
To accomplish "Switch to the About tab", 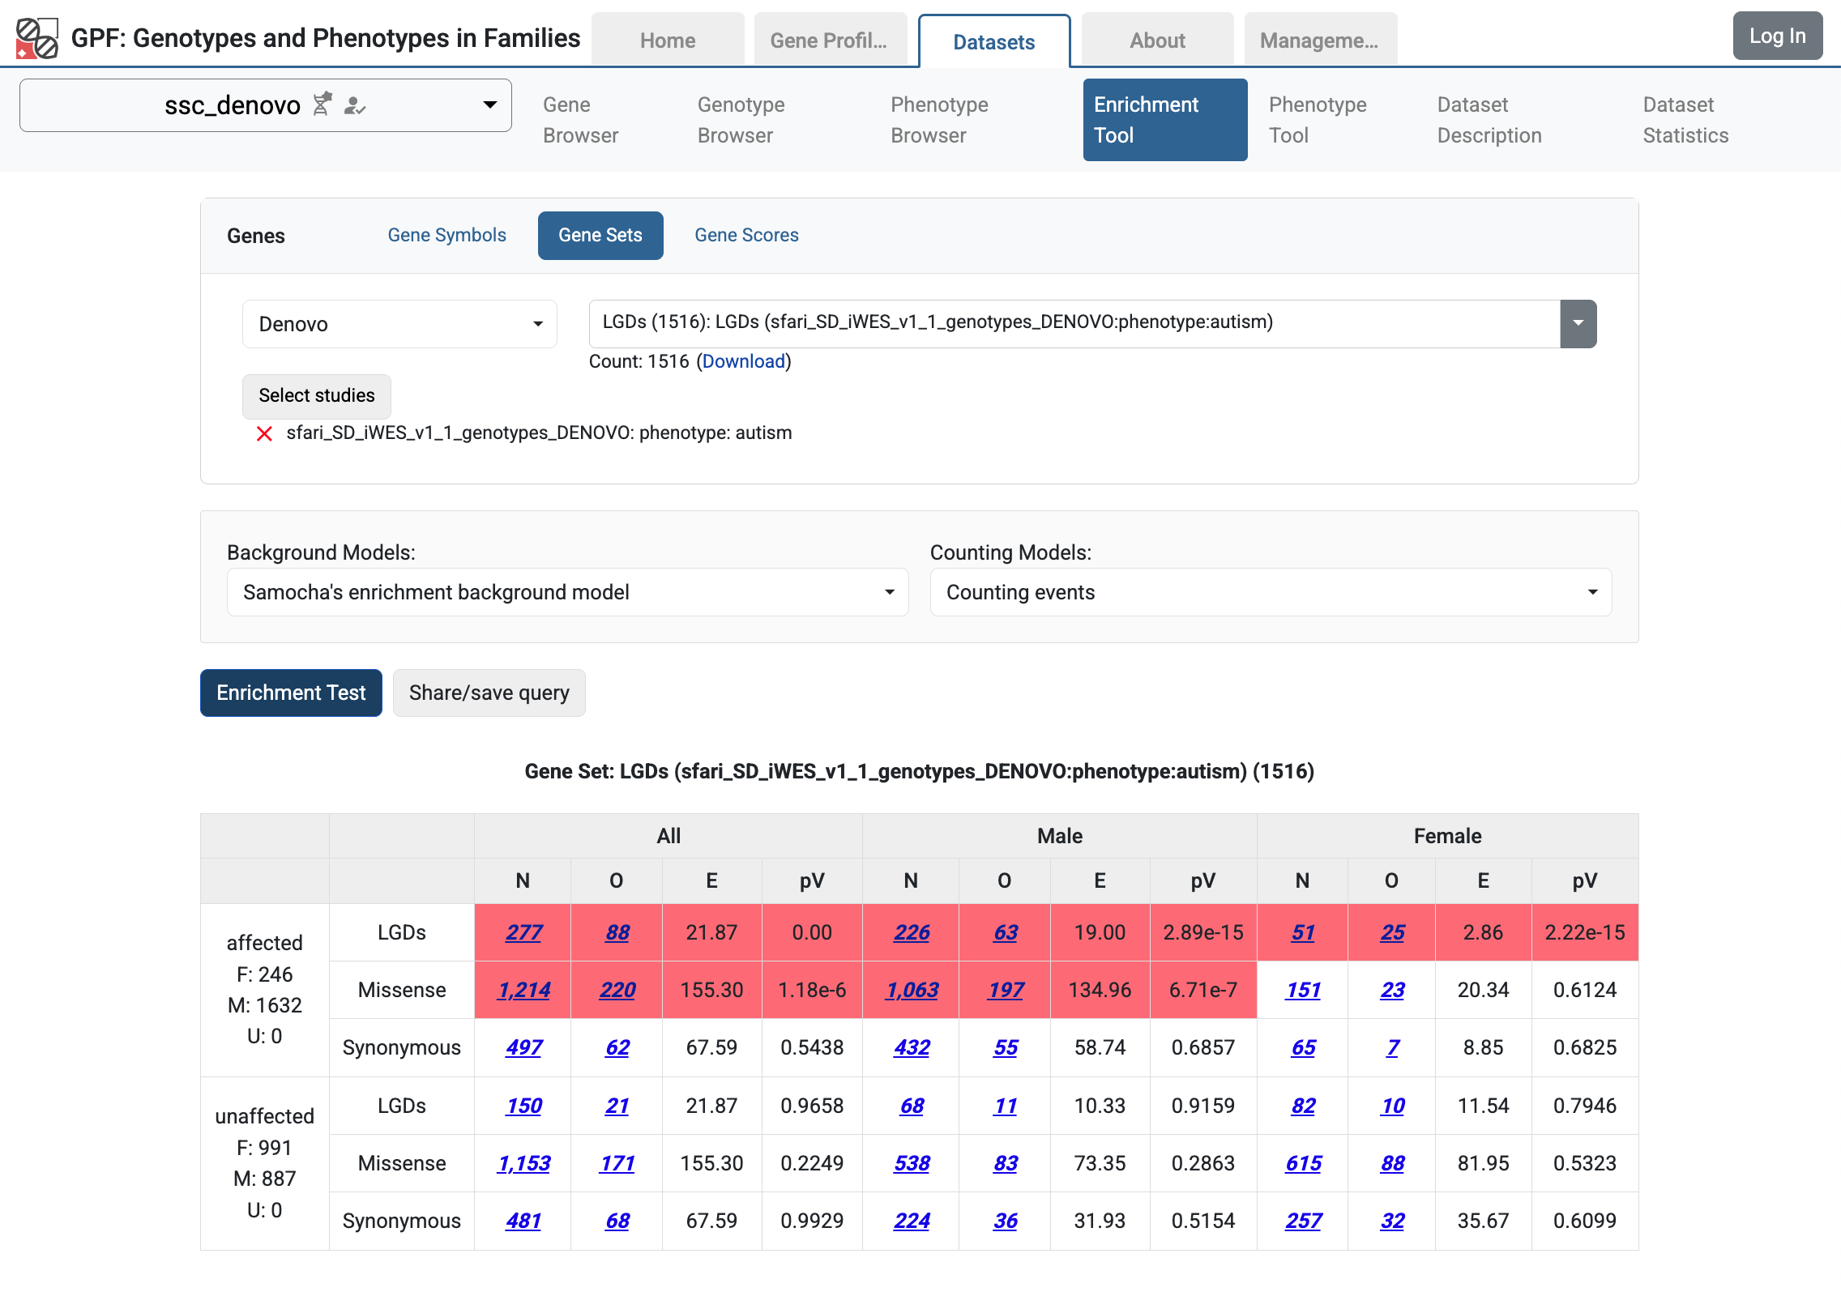I will coord(1156,39).
